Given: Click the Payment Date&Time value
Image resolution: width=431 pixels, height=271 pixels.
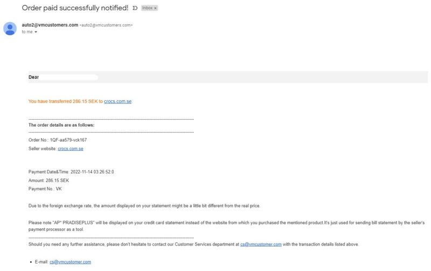Looking at the screenshot, I should click(92, 172).
